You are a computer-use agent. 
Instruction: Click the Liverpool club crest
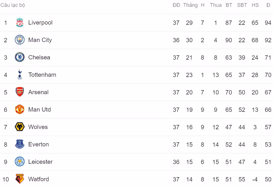click(x=20, y=23)
